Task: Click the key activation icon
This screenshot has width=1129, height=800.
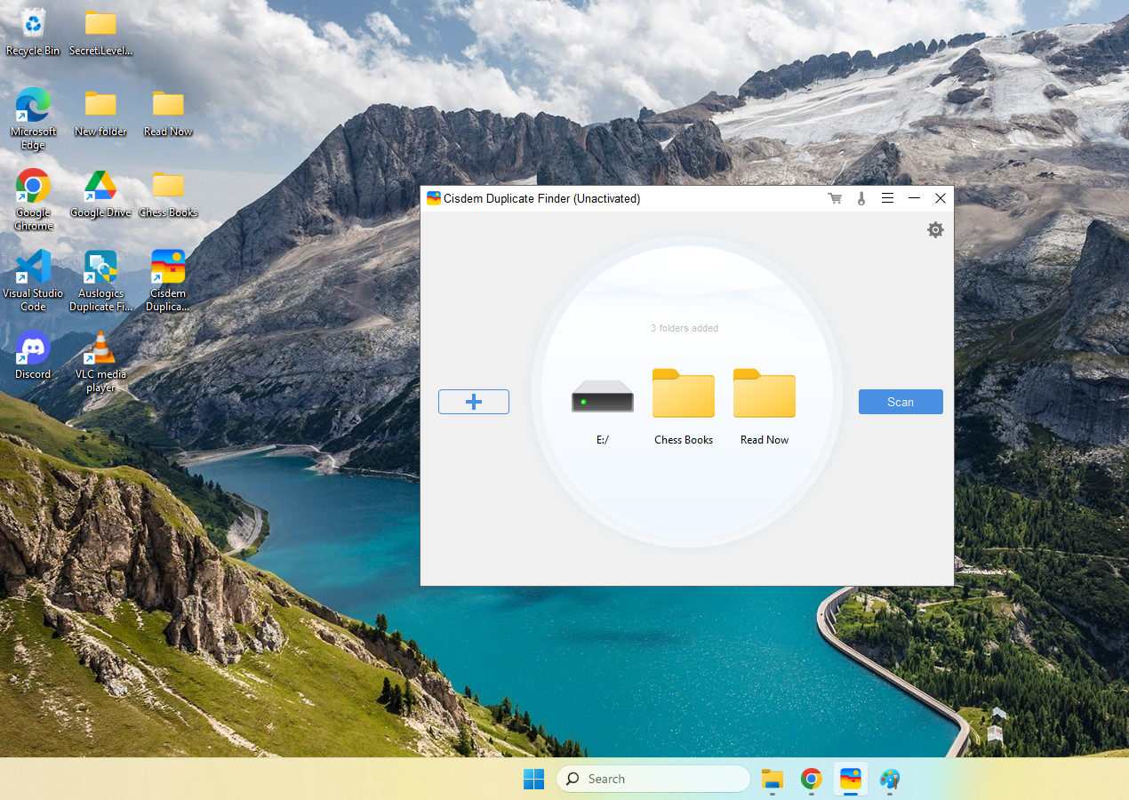Action: [861, 198]
